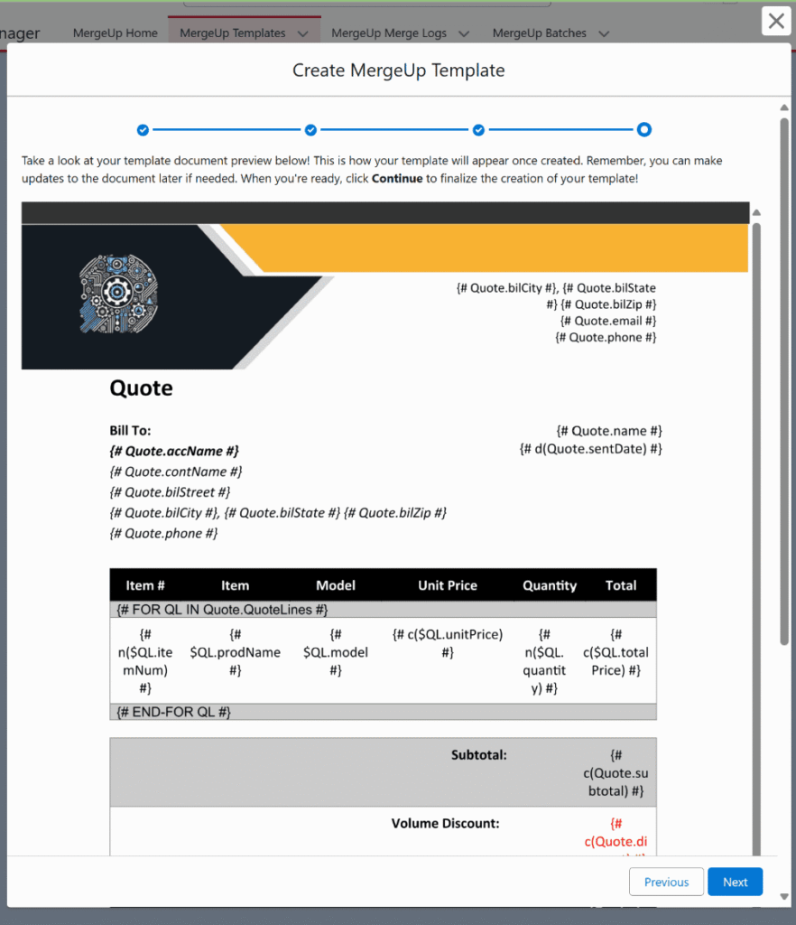This screenshot has width=796, height=925.
Task: Click the third progress step checkmark icon
Action: (x=478, y=129)
